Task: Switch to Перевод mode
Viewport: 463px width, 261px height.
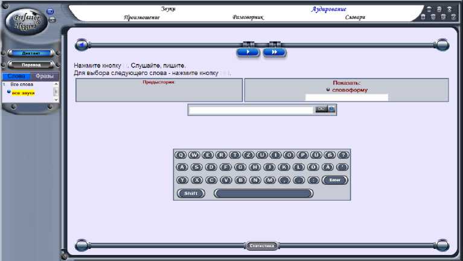Action: tap(31, 65)
